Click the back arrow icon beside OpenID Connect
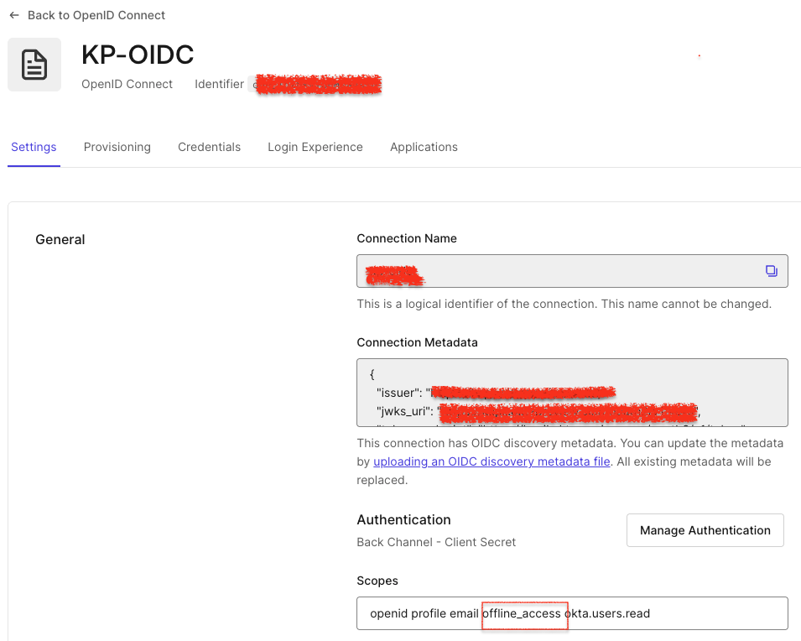 point(14,14)
